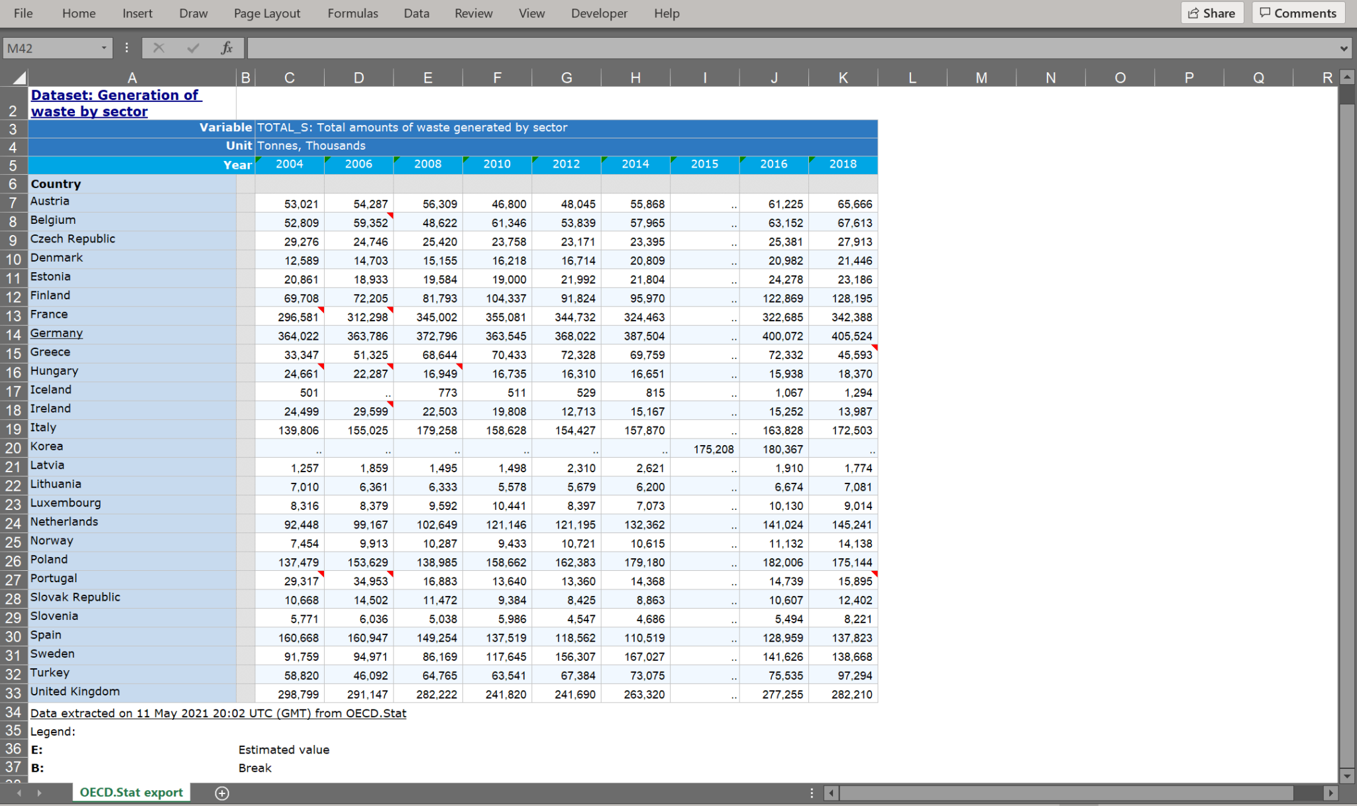Screen dimensions: 1357x806
Task: Click horizontal scrollbar right arrow
Action: coord(1330,793)
